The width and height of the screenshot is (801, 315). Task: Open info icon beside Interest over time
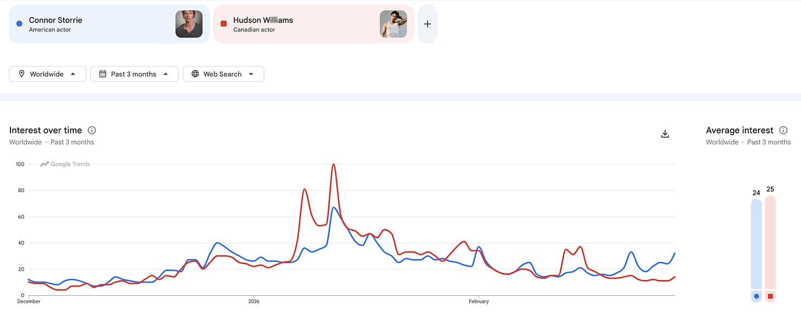pyautogui.click(x=92, y=130)
